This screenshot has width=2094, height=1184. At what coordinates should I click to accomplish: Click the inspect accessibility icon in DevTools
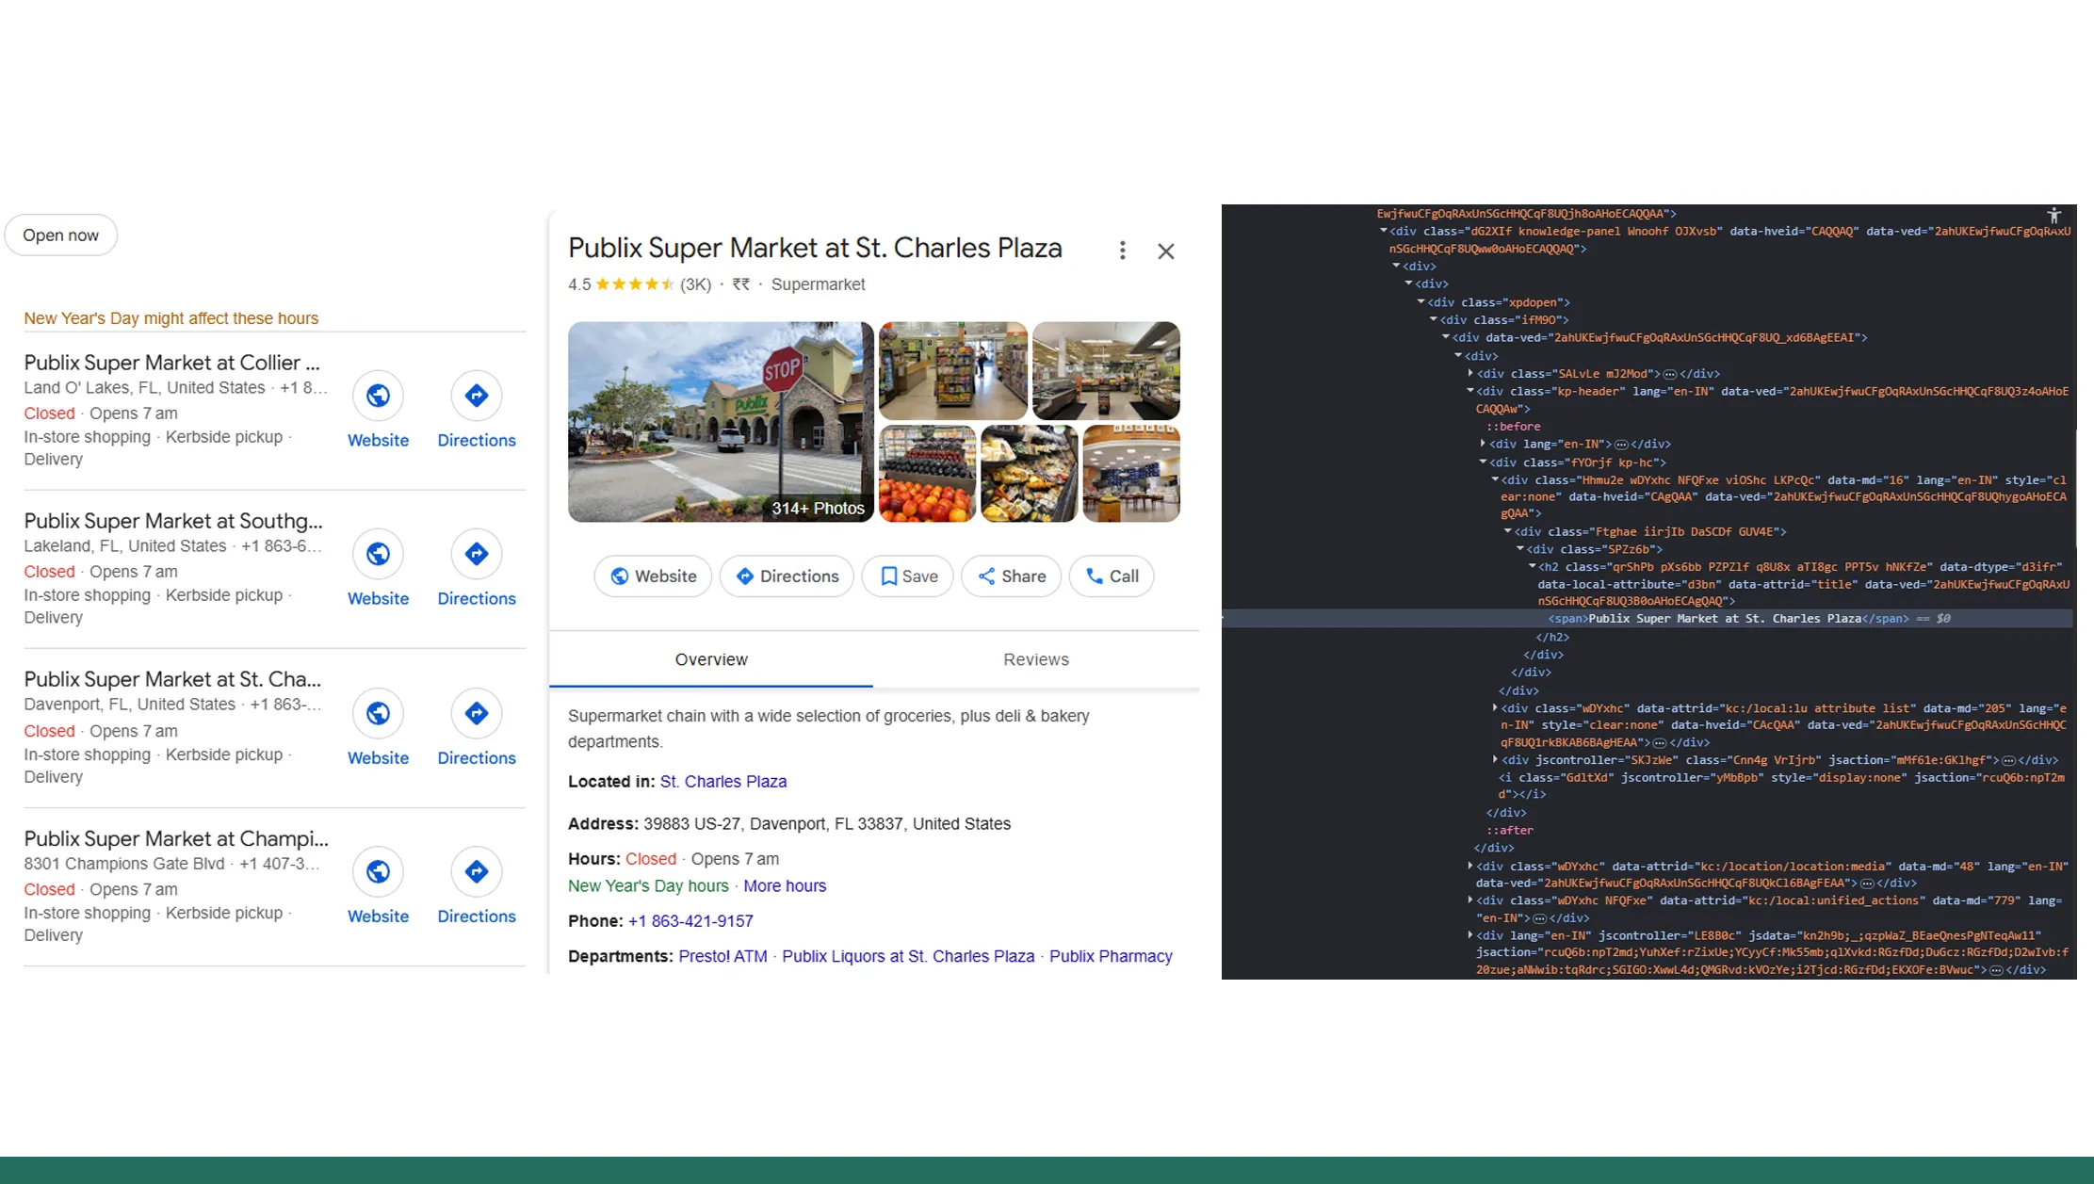(2053, 215)
